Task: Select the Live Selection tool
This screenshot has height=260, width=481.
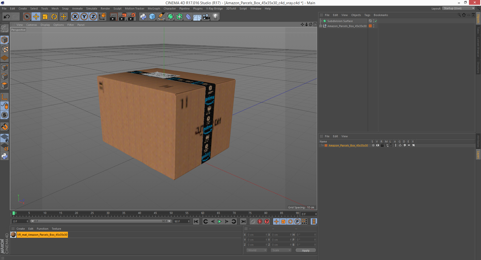Action: click(27, 17)
